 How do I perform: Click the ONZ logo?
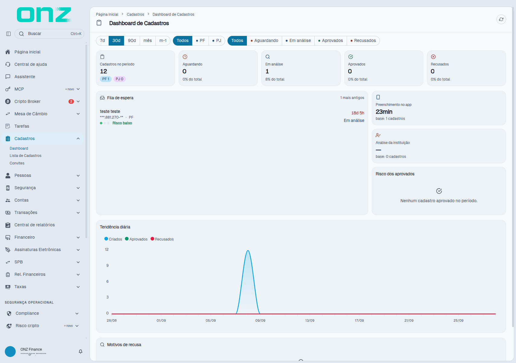click(44, 15)
